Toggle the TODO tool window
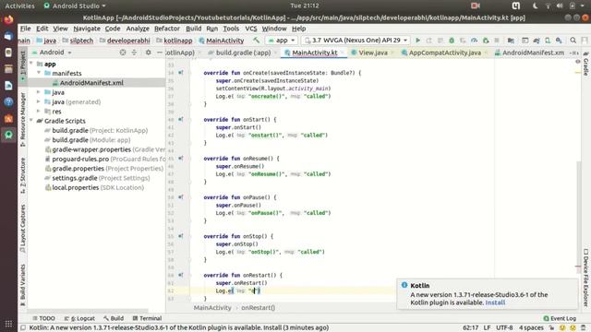The width and height of the screenshot is (591, 332). [x=43, y=318]
